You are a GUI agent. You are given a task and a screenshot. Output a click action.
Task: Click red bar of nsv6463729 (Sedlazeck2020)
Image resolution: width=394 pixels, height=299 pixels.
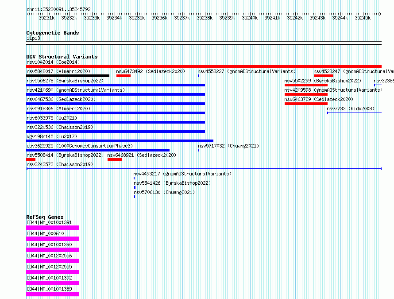[x=306, y=104]
